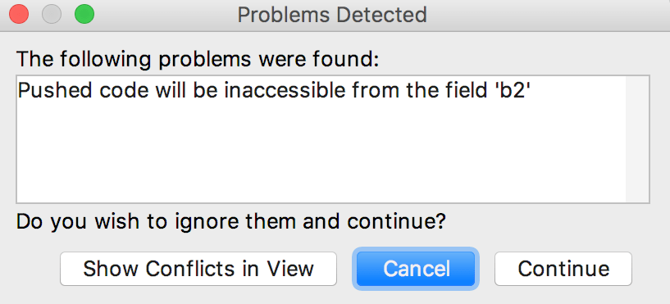Cancel the refactoring operation
Screen dimensions: 670x304
coord(416,269)
